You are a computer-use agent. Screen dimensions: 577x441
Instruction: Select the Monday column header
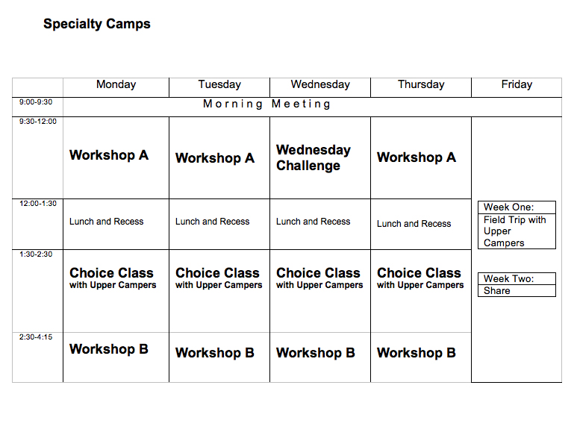tap(116, 85)
